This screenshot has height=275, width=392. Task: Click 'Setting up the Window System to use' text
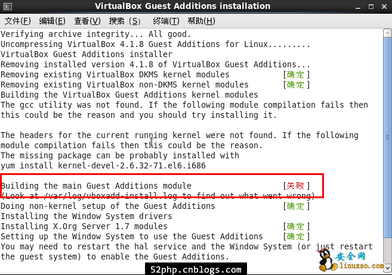click(132, 236)
